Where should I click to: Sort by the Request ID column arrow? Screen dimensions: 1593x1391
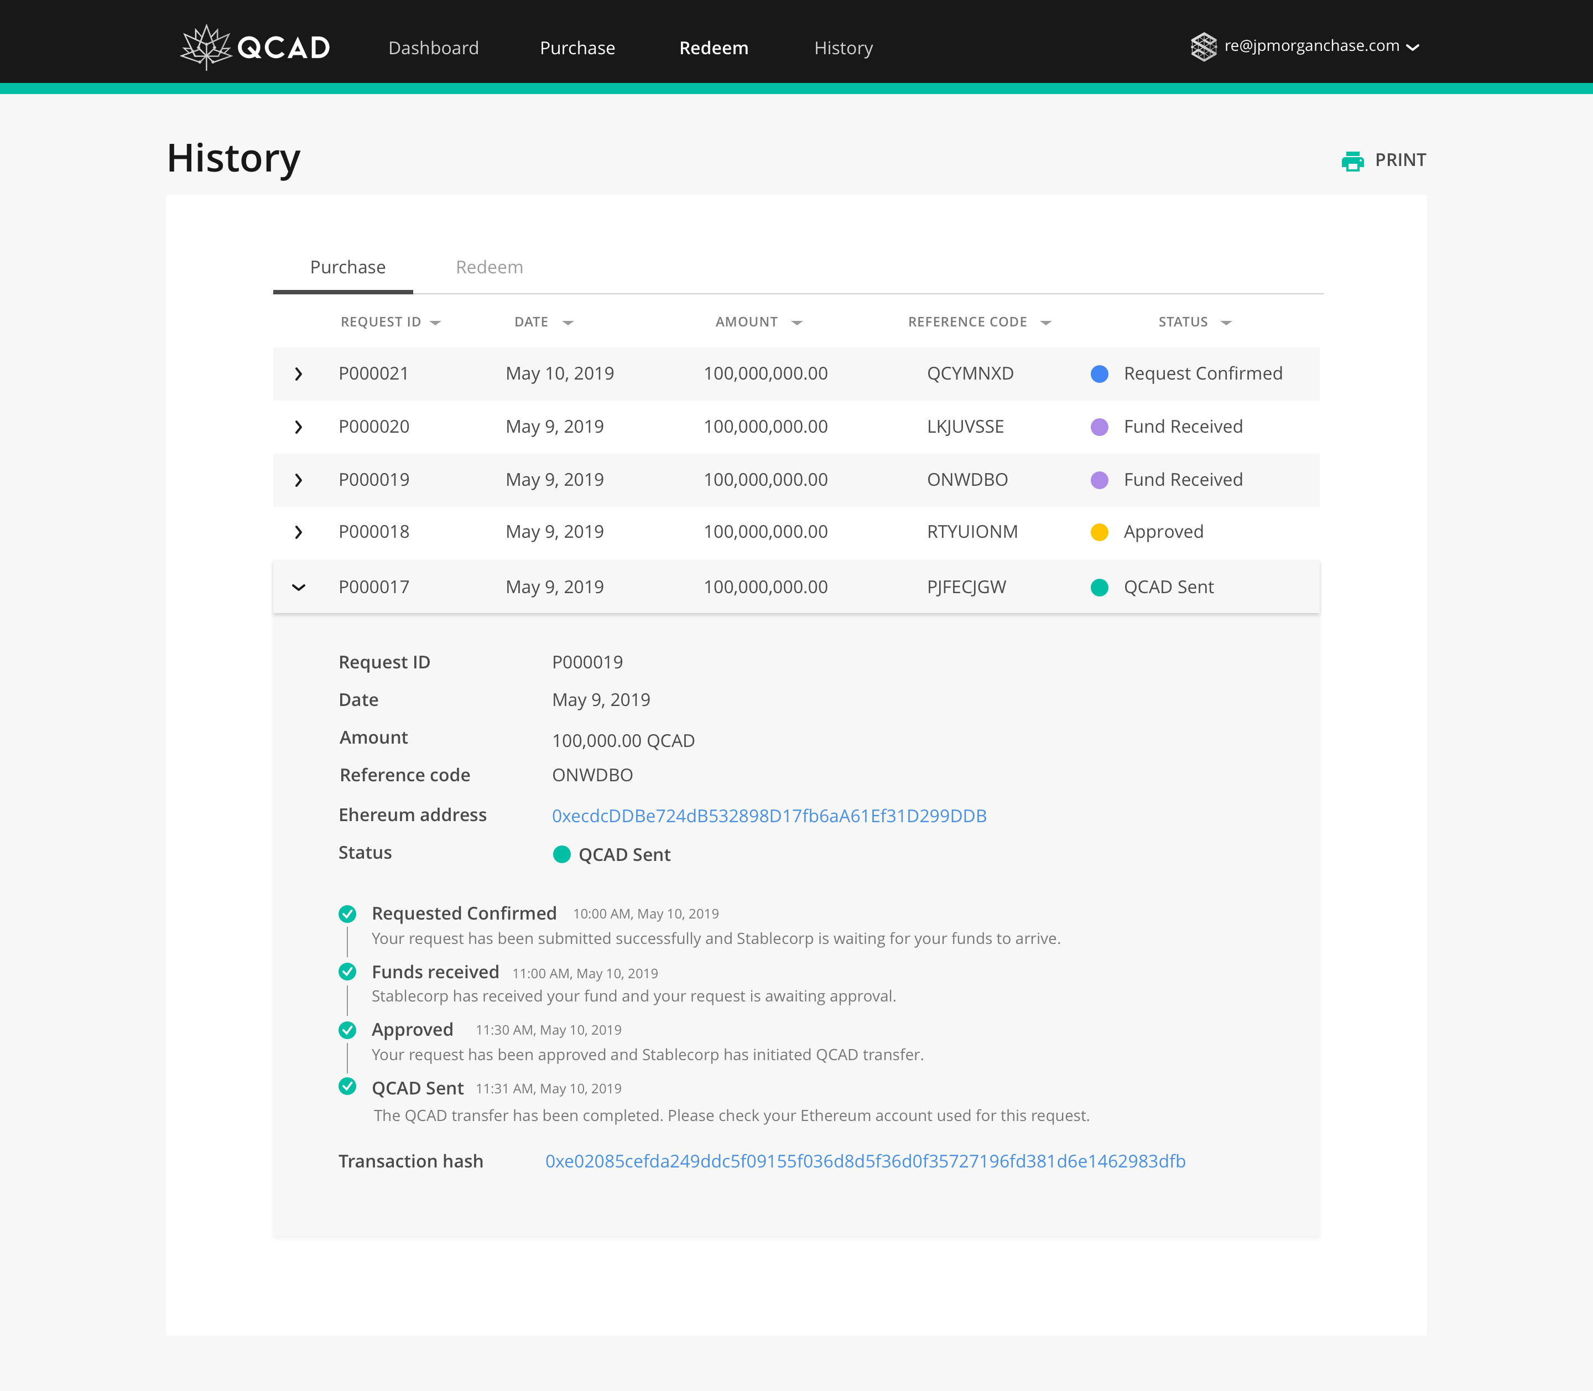pos(435,323)
